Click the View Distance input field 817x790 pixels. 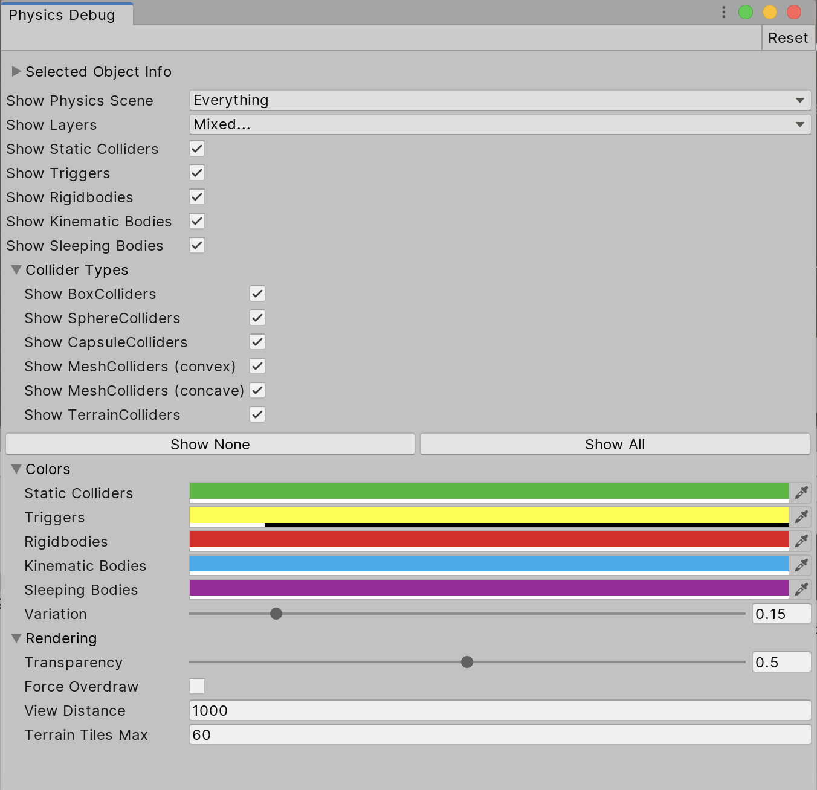click(x=500, y=710)
